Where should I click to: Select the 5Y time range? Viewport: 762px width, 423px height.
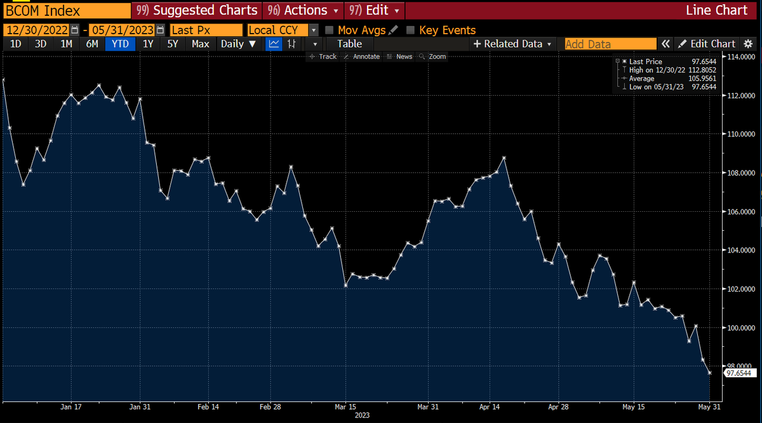point(173,44)
